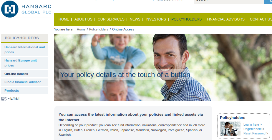Open Hansard Europe unit prices

tap(25, 63)
